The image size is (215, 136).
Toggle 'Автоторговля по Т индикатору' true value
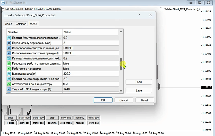[x=91, y=84]
